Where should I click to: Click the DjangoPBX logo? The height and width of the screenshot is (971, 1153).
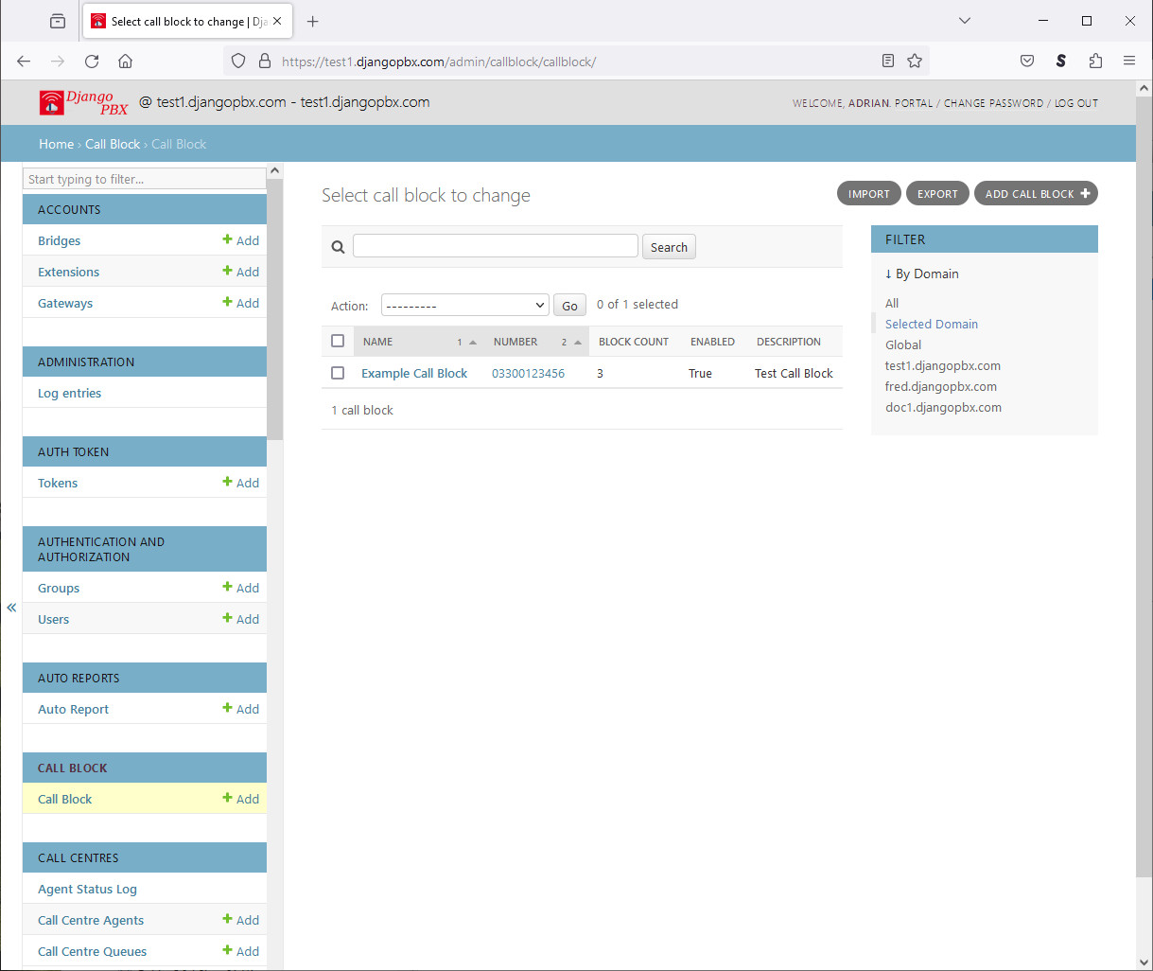83,102
